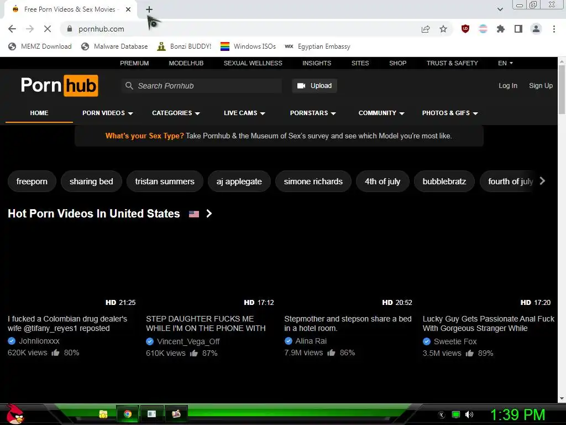Select the "4th of july" tag chip

point(382,182)
